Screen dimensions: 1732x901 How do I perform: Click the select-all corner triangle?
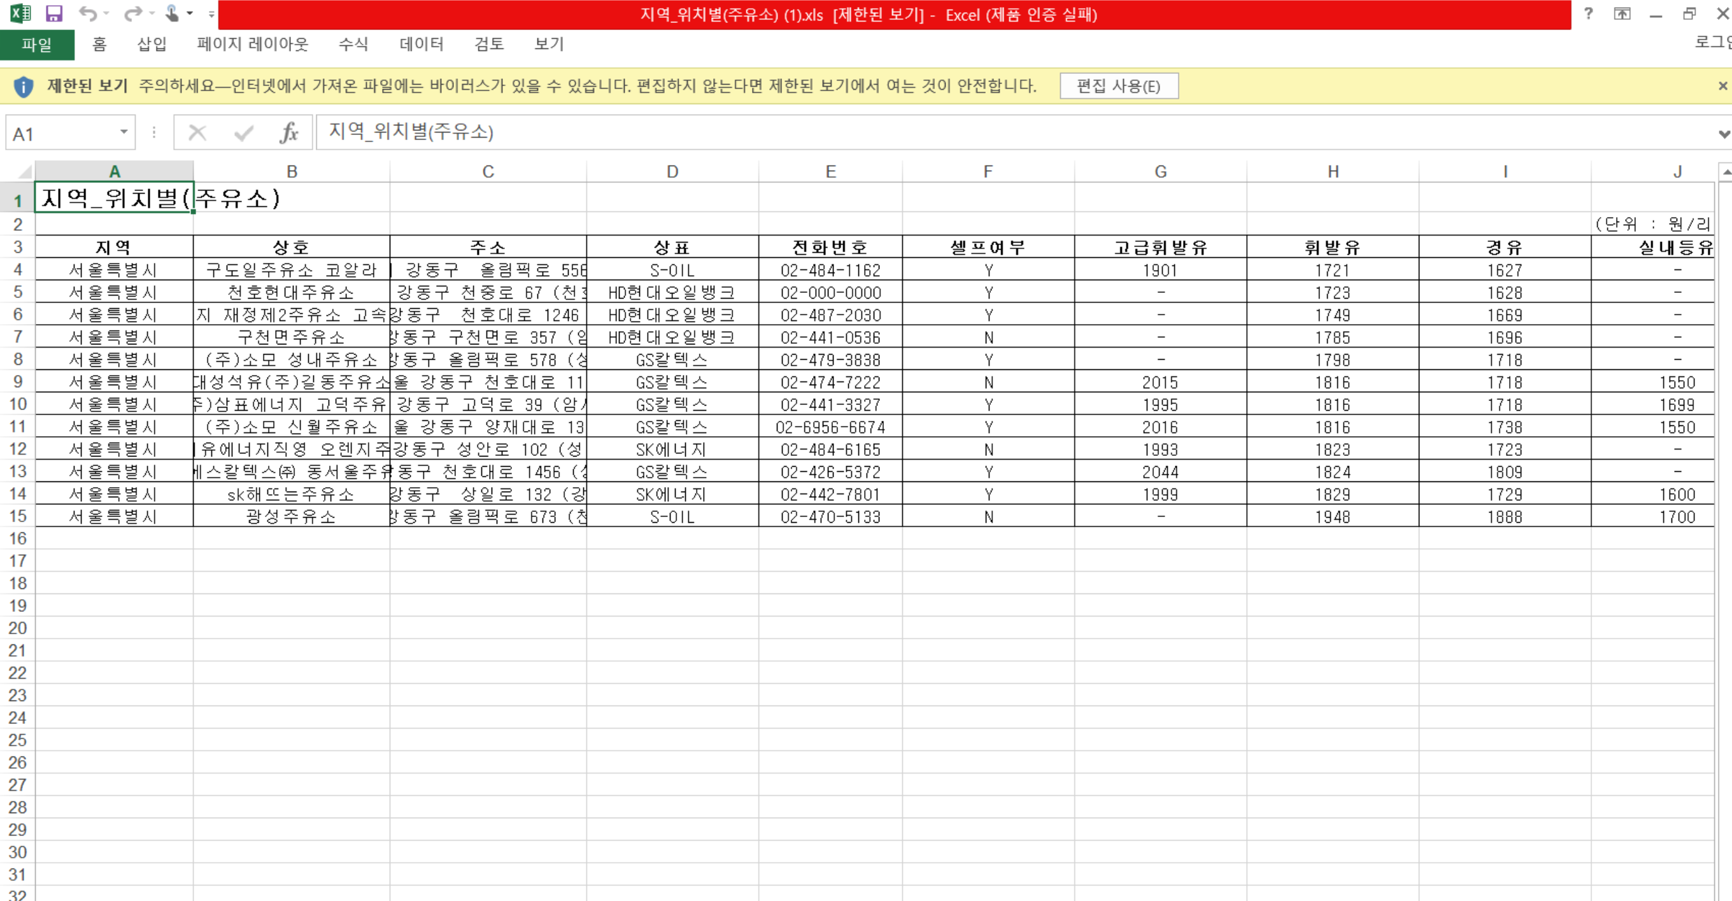tap(24, 172)
